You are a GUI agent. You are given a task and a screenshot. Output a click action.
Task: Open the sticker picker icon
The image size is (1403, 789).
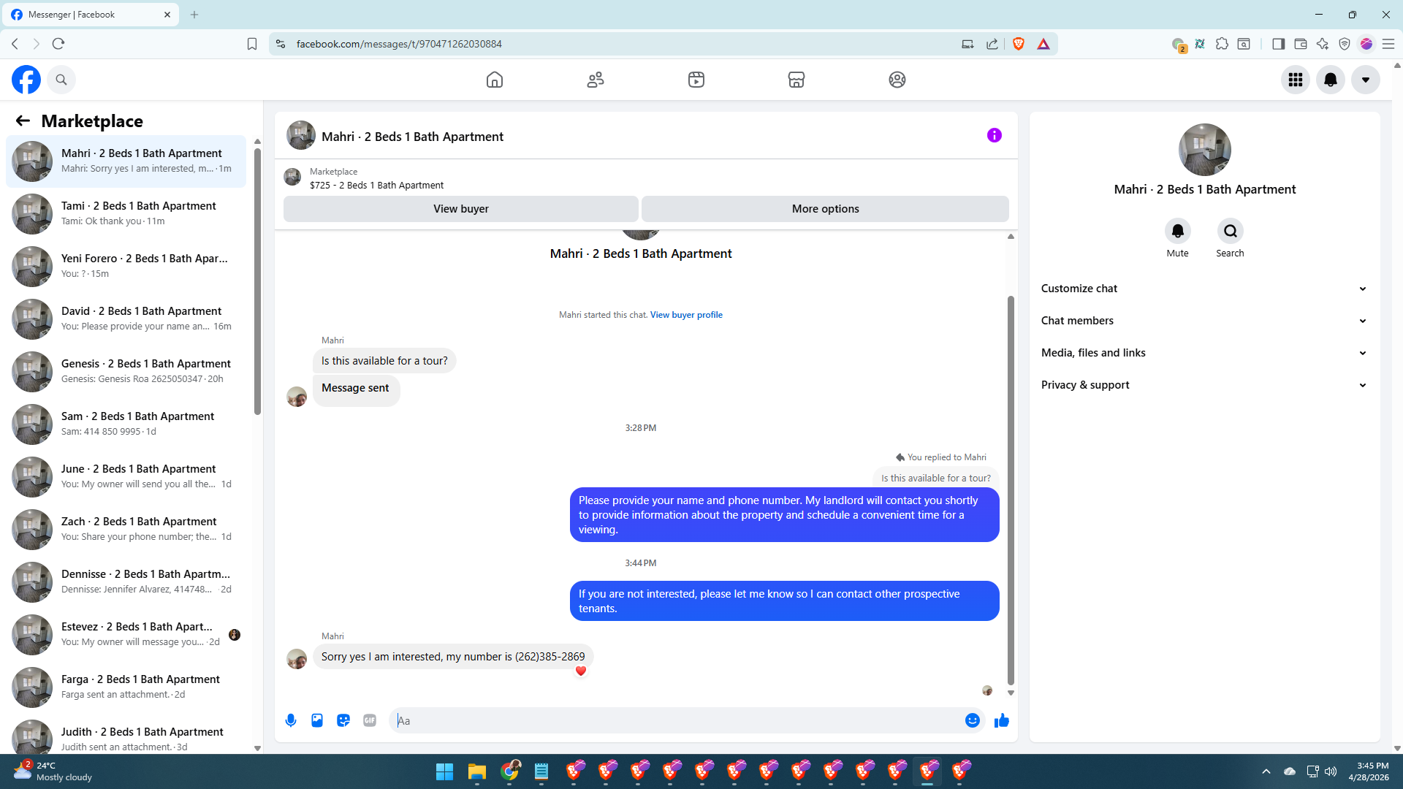click(x=343, y=720)
